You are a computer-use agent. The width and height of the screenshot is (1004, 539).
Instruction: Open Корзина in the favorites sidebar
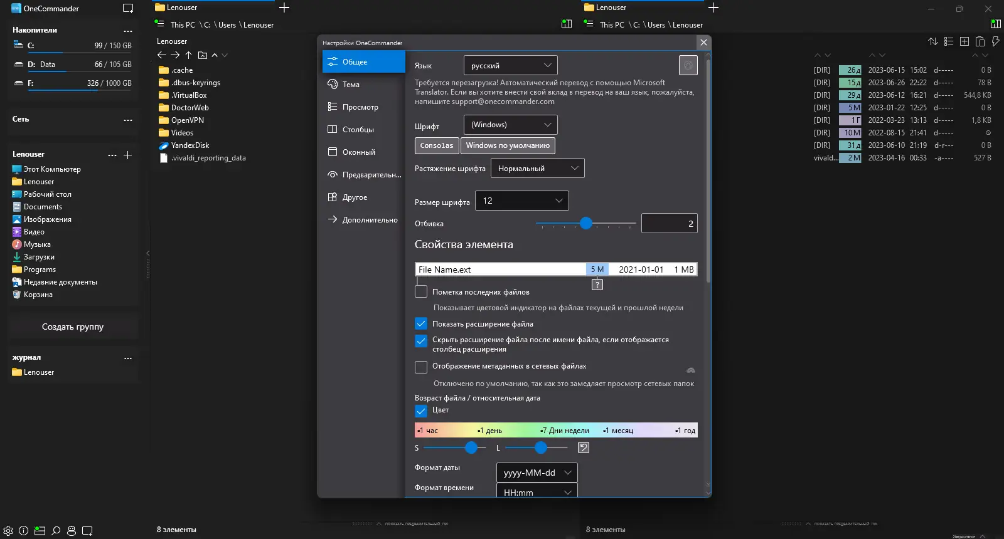(38, 295)
